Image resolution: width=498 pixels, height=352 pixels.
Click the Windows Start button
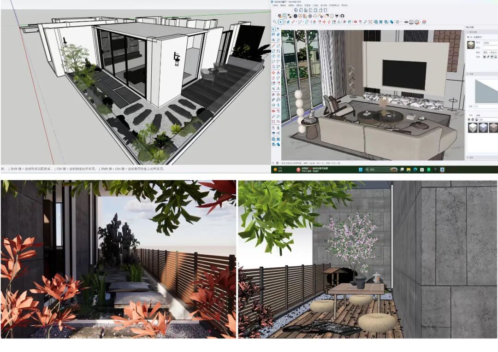pyautogui.click(x=361, y=170)
